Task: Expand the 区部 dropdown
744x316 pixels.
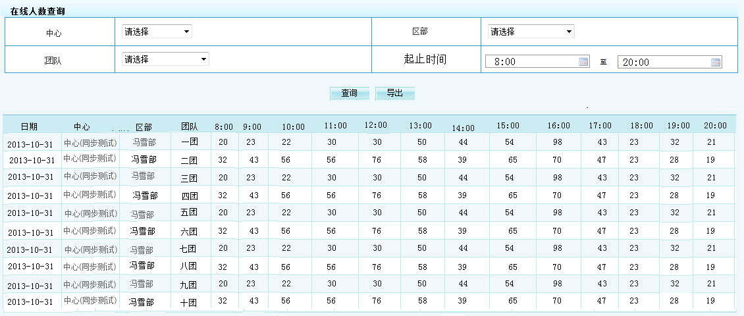Action: (531, 32)
